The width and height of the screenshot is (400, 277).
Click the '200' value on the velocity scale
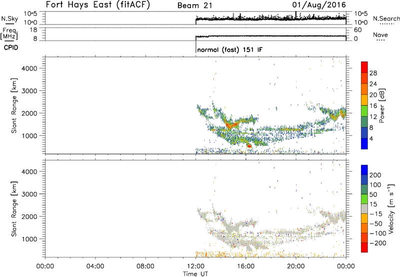click(x=375, y=175)
